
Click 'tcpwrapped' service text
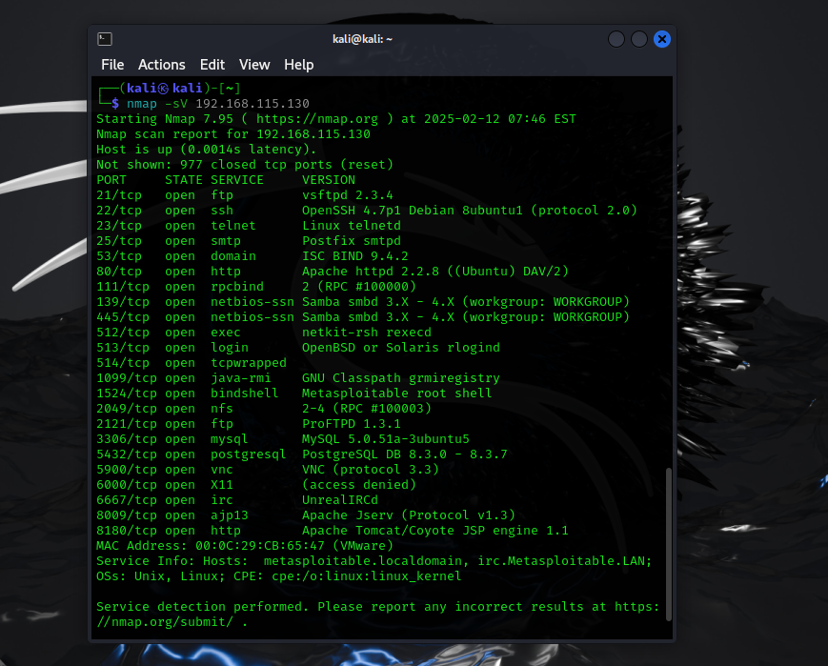249,363
